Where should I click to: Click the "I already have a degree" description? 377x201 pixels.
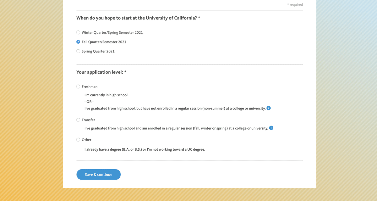(145, 149)
